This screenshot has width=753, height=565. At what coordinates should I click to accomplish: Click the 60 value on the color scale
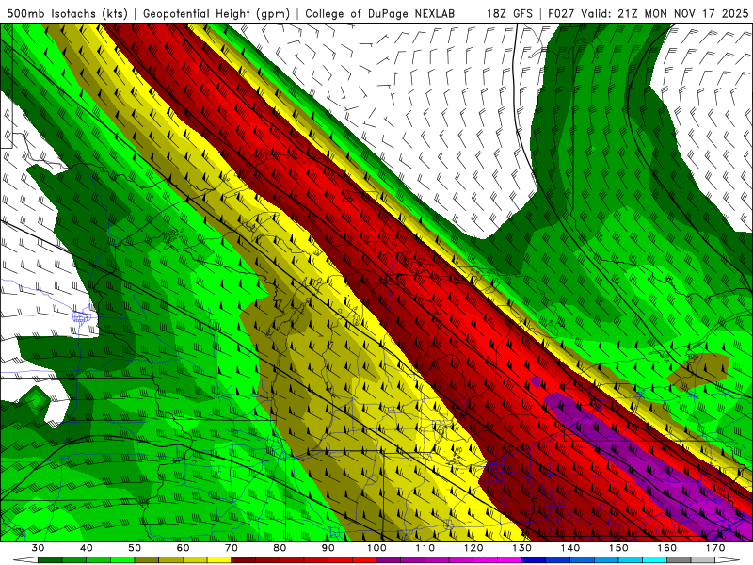183,548
